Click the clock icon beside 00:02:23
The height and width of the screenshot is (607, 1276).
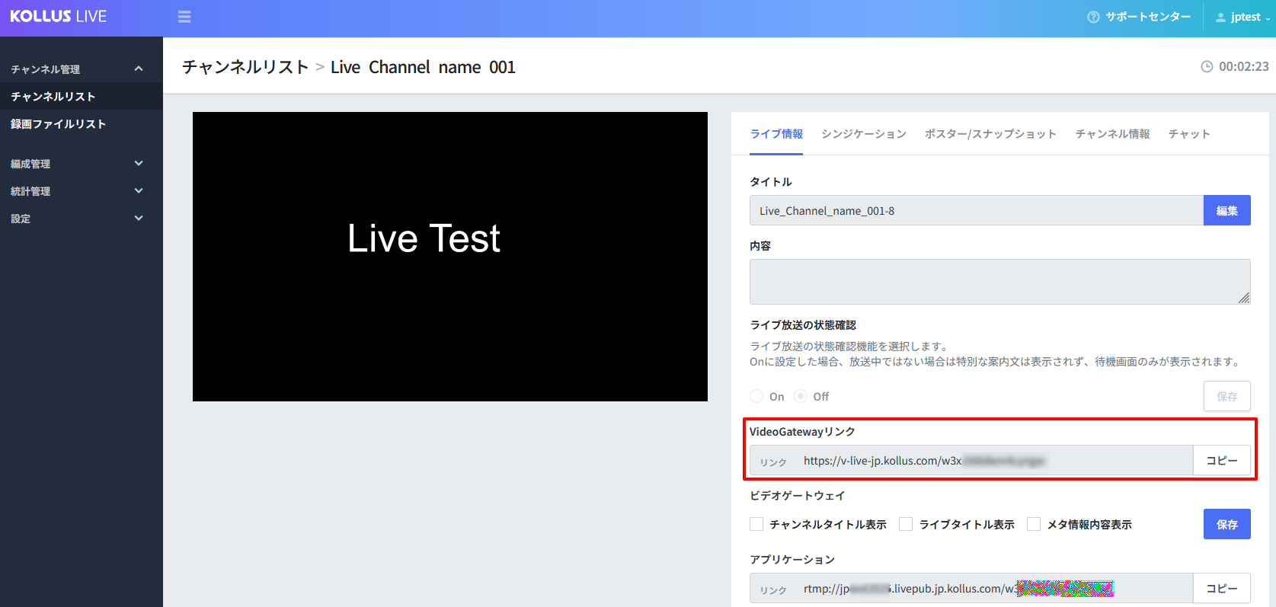tap(1207, 66)
